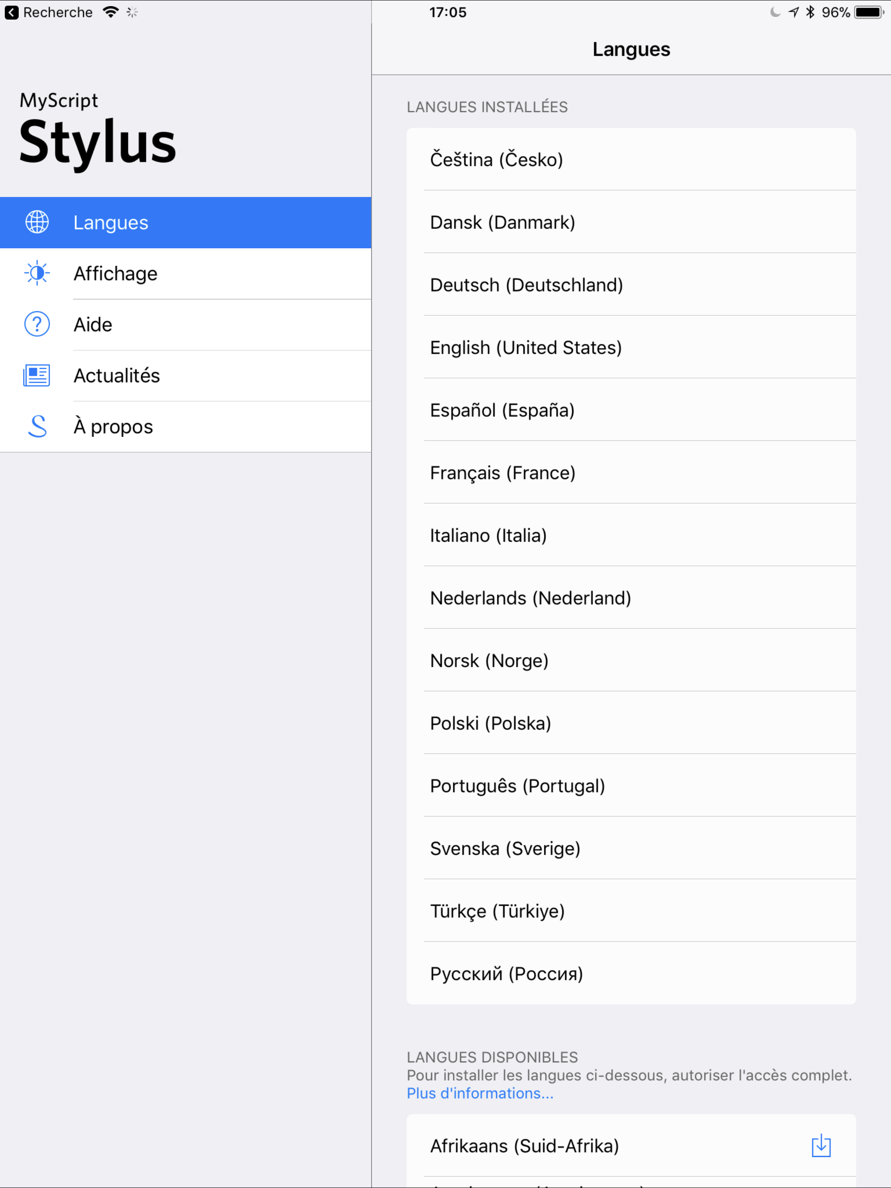891x1188 pixels.
Task: Download the Afrikaans language pack
Action: (x=821, y=1145)
